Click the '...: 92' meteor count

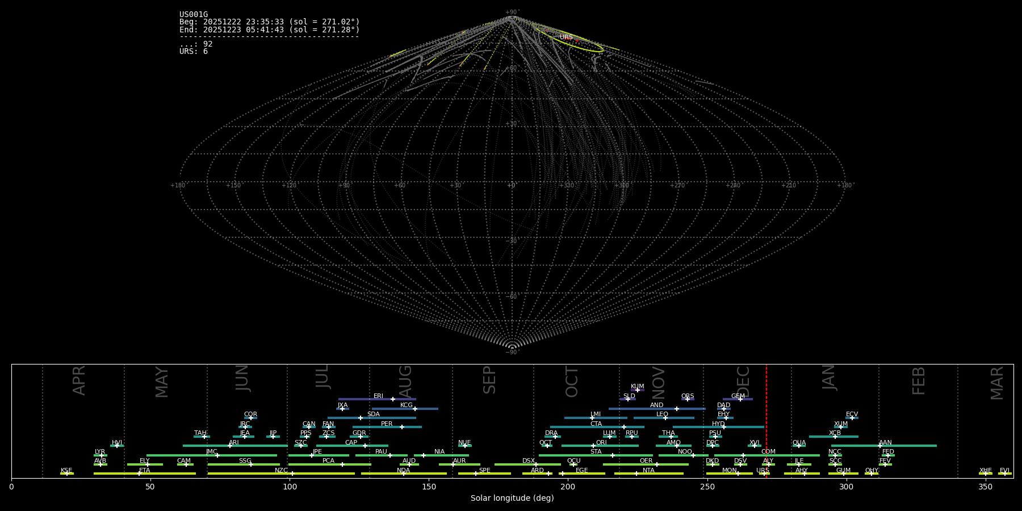pyautogui.click(x=196, y=44)
